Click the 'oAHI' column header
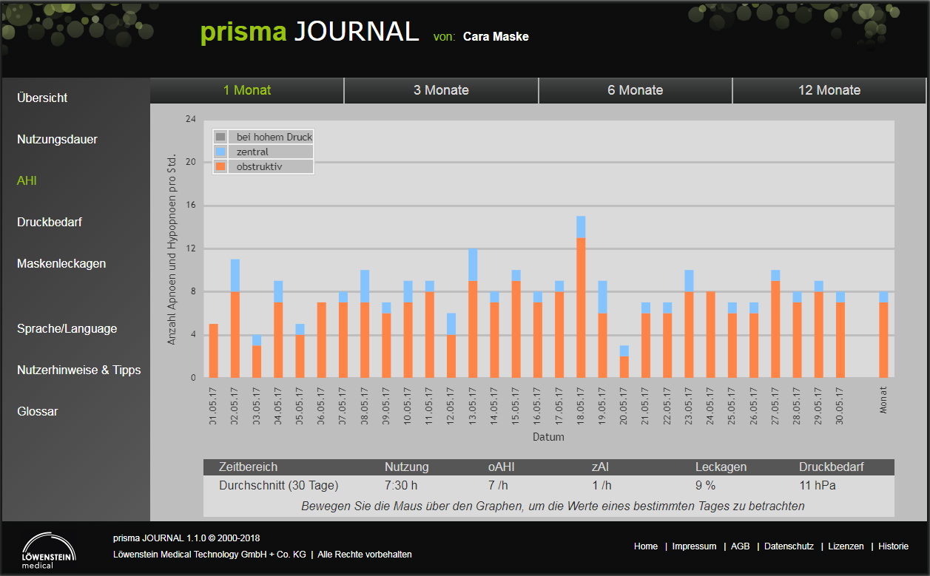This screenshot has width=930, height=576. coord(502,467)
